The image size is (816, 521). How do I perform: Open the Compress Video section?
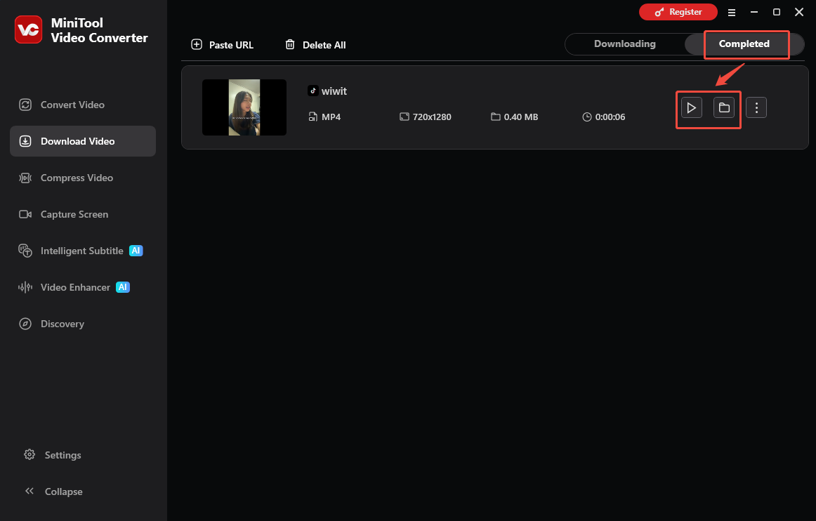tap(83, 178)
